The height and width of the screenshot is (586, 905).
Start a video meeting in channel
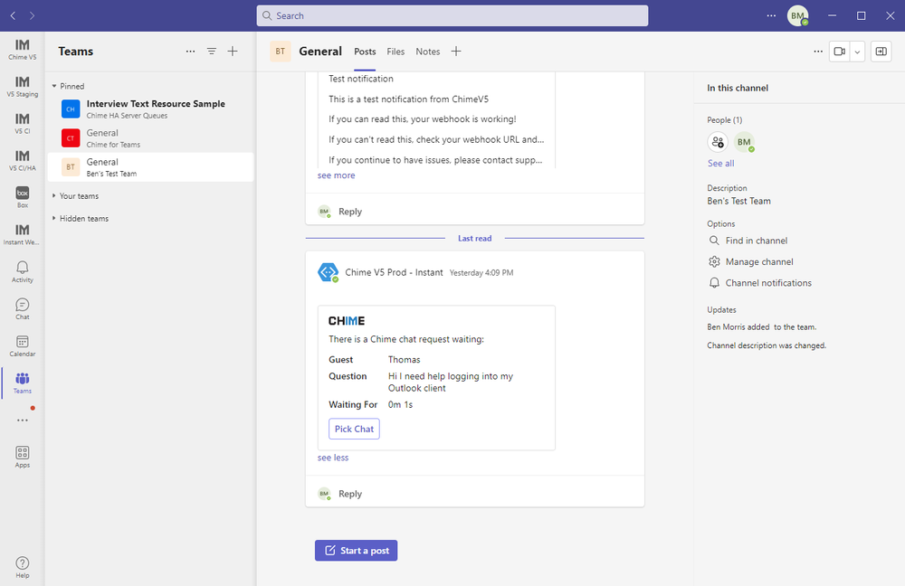tap(840, 52)
